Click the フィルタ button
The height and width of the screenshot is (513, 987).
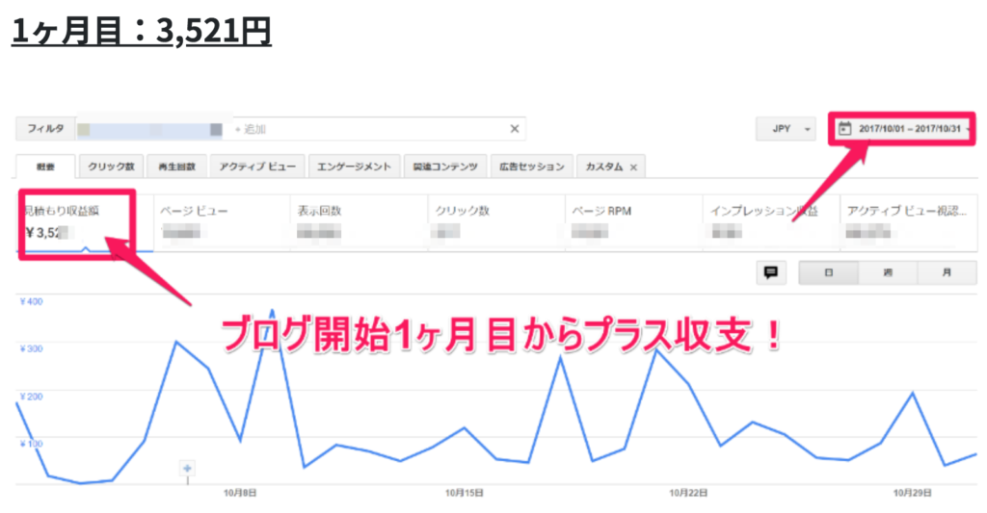tap(45, 129)
